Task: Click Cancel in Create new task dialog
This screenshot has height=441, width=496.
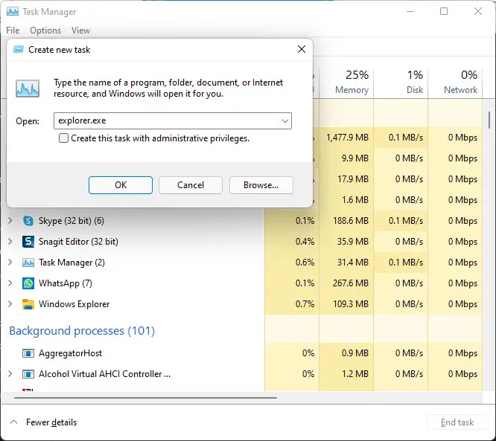Action: click(x=191, y=185)
